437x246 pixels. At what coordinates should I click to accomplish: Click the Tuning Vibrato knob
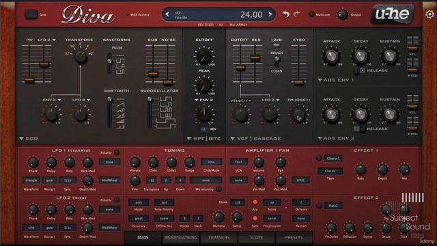click(135, 163)
